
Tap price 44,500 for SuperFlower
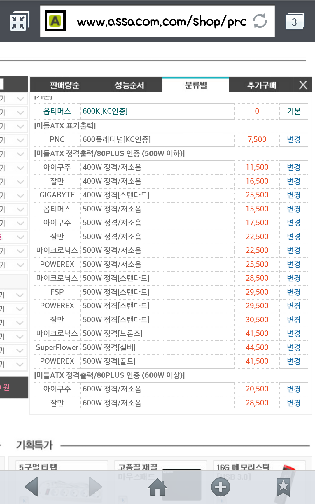tap(257, 347)
